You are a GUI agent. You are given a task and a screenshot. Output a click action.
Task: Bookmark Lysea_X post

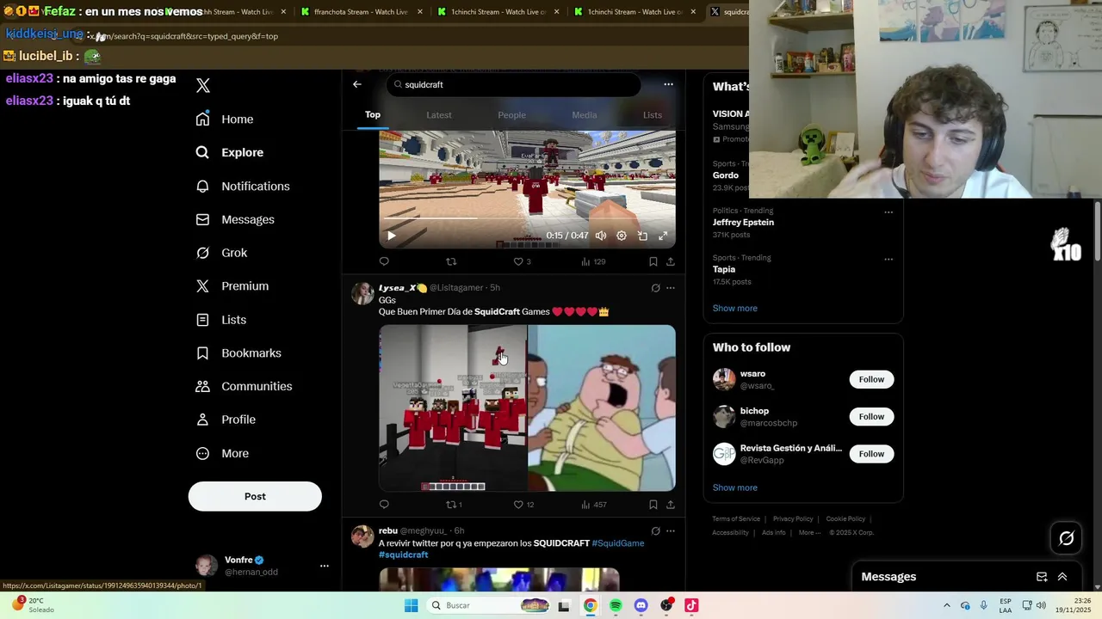653,505
